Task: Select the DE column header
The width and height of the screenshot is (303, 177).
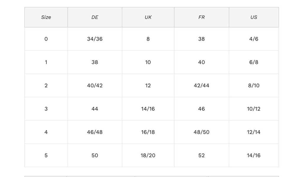Action: 95,17
